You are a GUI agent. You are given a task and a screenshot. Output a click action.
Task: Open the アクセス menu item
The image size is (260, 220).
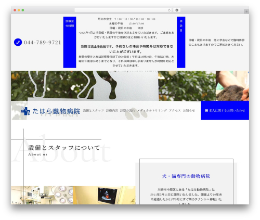175,110
